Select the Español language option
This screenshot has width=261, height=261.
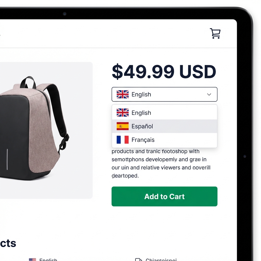point(164,126)
